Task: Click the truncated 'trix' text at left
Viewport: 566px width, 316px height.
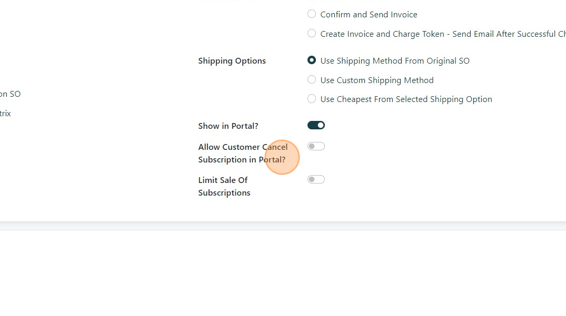Action: (5, 114)
